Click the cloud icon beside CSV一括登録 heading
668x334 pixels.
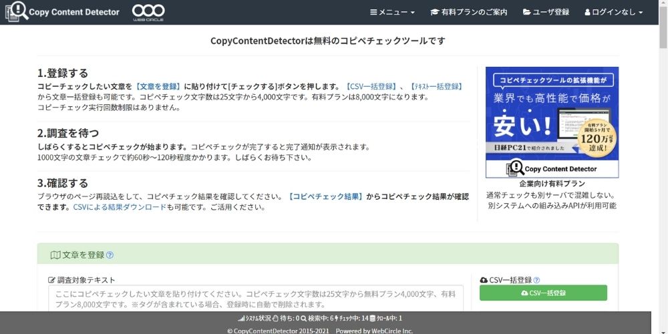[x=484, y=281]
